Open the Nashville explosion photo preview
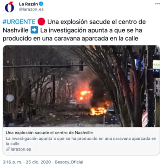This screenshot has height=165, width=163. [81, 86]
